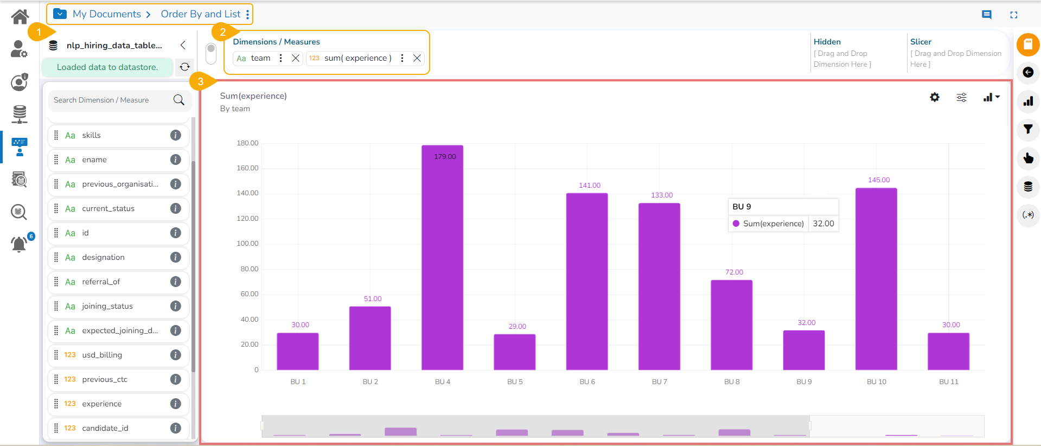The image size is (1041, 446).
Task: Open the filter funnel icon
Action: pos(1028,129)
